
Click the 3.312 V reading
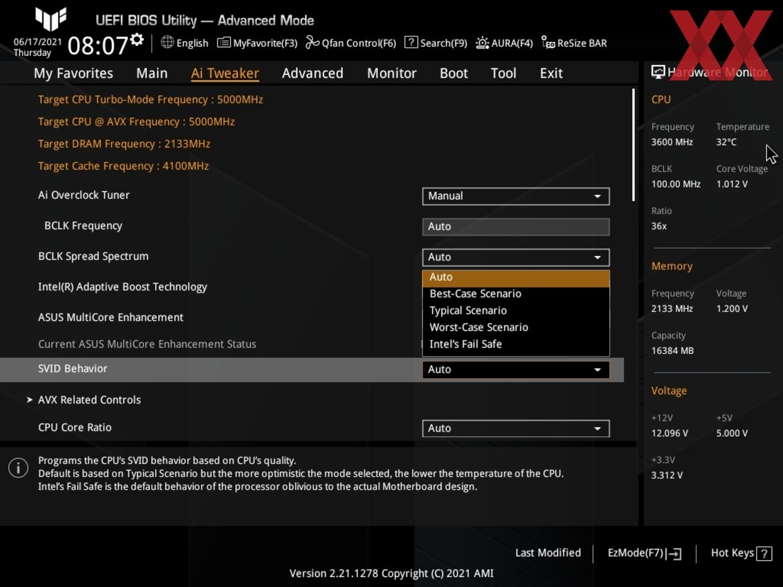[667, 475]
